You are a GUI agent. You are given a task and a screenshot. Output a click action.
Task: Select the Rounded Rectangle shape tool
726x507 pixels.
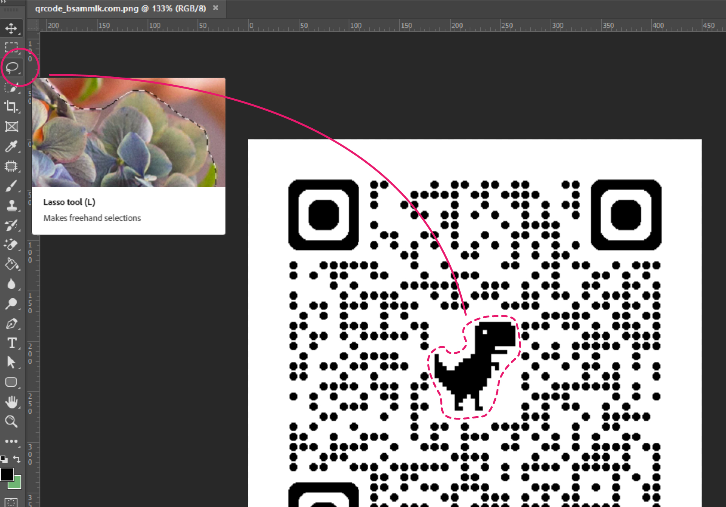point(11,382)
